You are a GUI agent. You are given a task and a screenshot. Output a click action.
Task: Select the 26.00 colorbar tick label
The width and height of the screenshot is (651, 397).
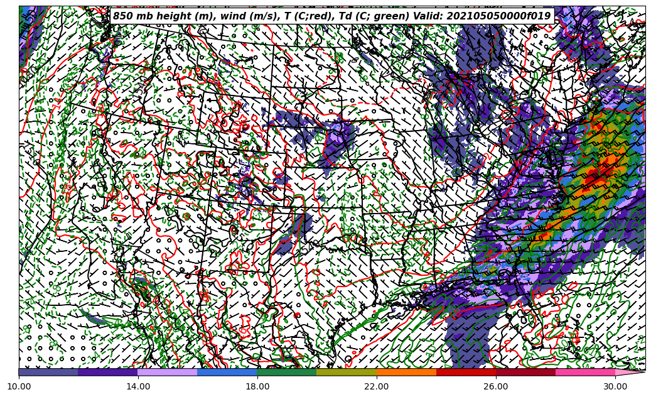pyautogui.click(x=496, y=386)
